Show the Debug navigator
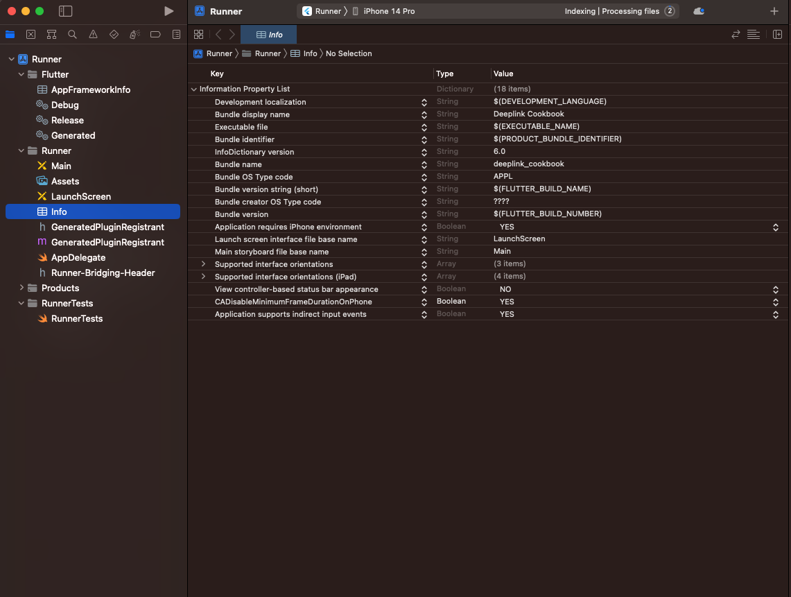791x597 pixels. tap(134, 34)
